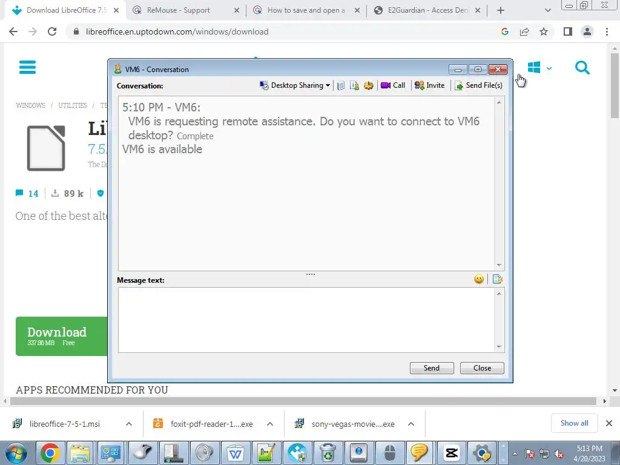Click the palette icon in conversation toolbar
This screenshot has width=620, height=465.
tap(369, 85)
